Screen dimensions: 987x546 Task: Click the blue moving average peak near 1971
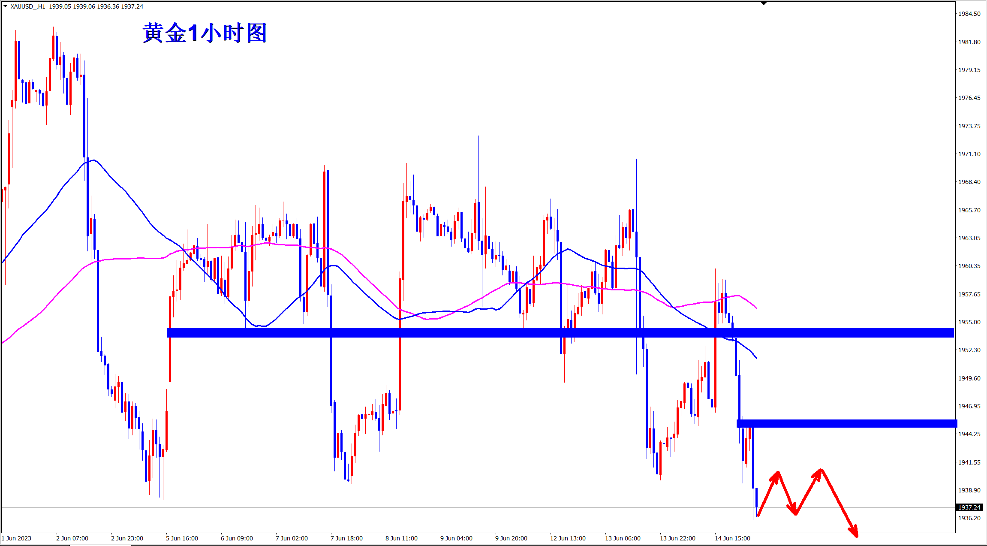pos(94,160)
